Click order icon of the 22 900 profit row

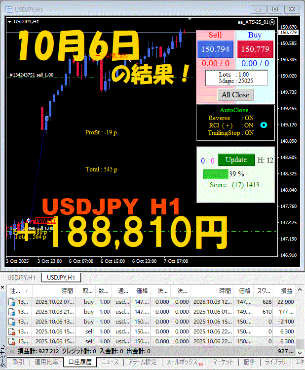coord(12,302)
